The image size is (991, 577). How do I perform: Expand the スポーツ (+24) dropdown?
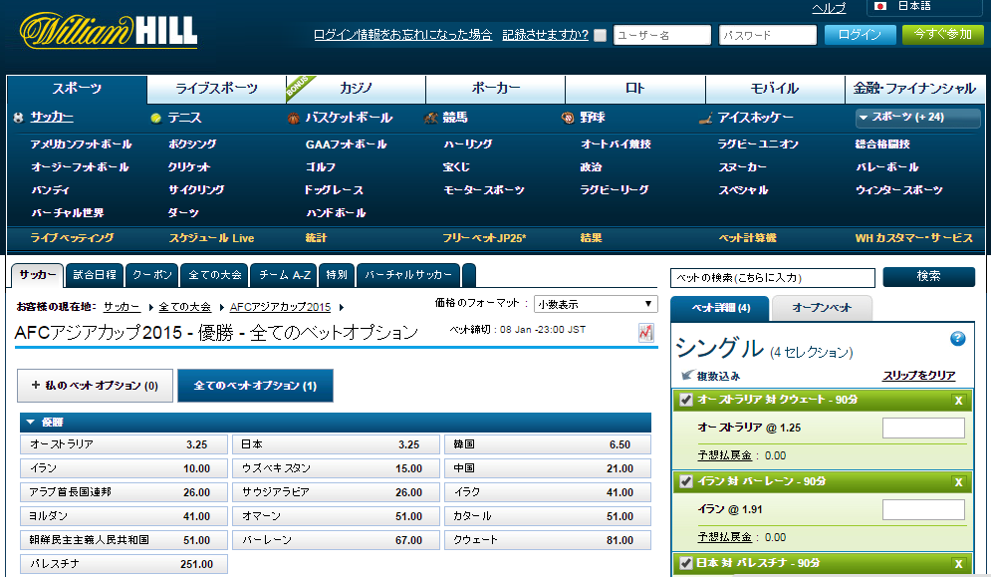point(917,118)
